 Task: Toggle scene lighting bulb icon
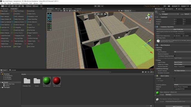click(64, 11)
